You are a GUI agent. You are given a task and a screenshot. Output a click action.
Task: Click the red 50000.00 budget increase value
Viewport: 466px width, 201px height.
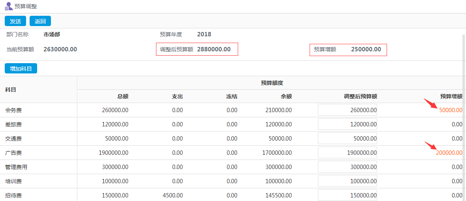pos(450,110)
